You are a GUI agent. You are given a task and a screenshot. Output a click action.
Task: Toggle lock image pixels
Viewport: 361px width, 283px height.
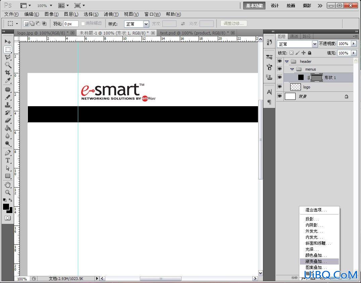coord(298,53)
